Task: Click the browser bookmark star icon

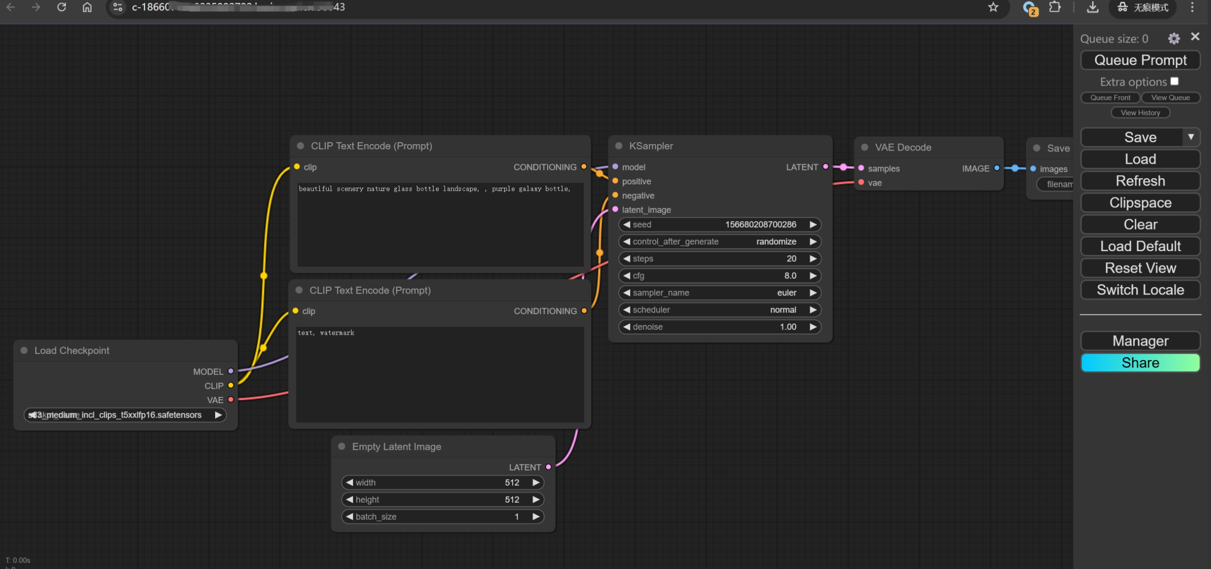Action: [993, 7]
